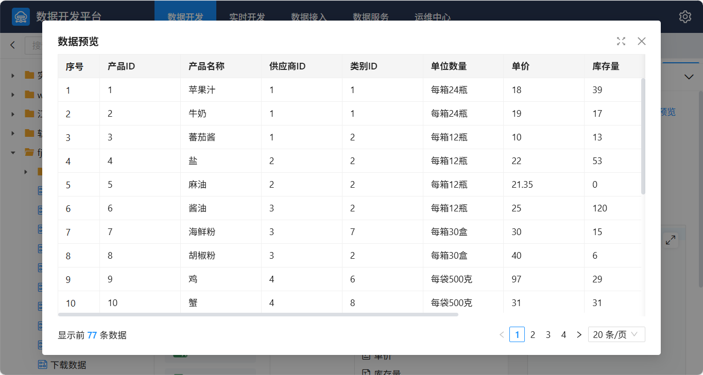The image size is (703, 375).
Task: Collapse sidebar using the left arrow icon
Action: tap(13, 45)
